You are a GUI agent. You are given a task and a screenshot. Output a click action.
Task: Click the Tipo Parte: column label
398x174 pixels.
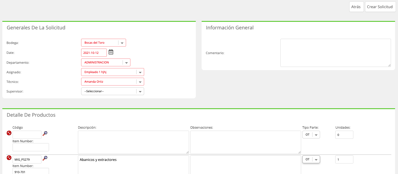pyautogui.click(x=310, y=127)
